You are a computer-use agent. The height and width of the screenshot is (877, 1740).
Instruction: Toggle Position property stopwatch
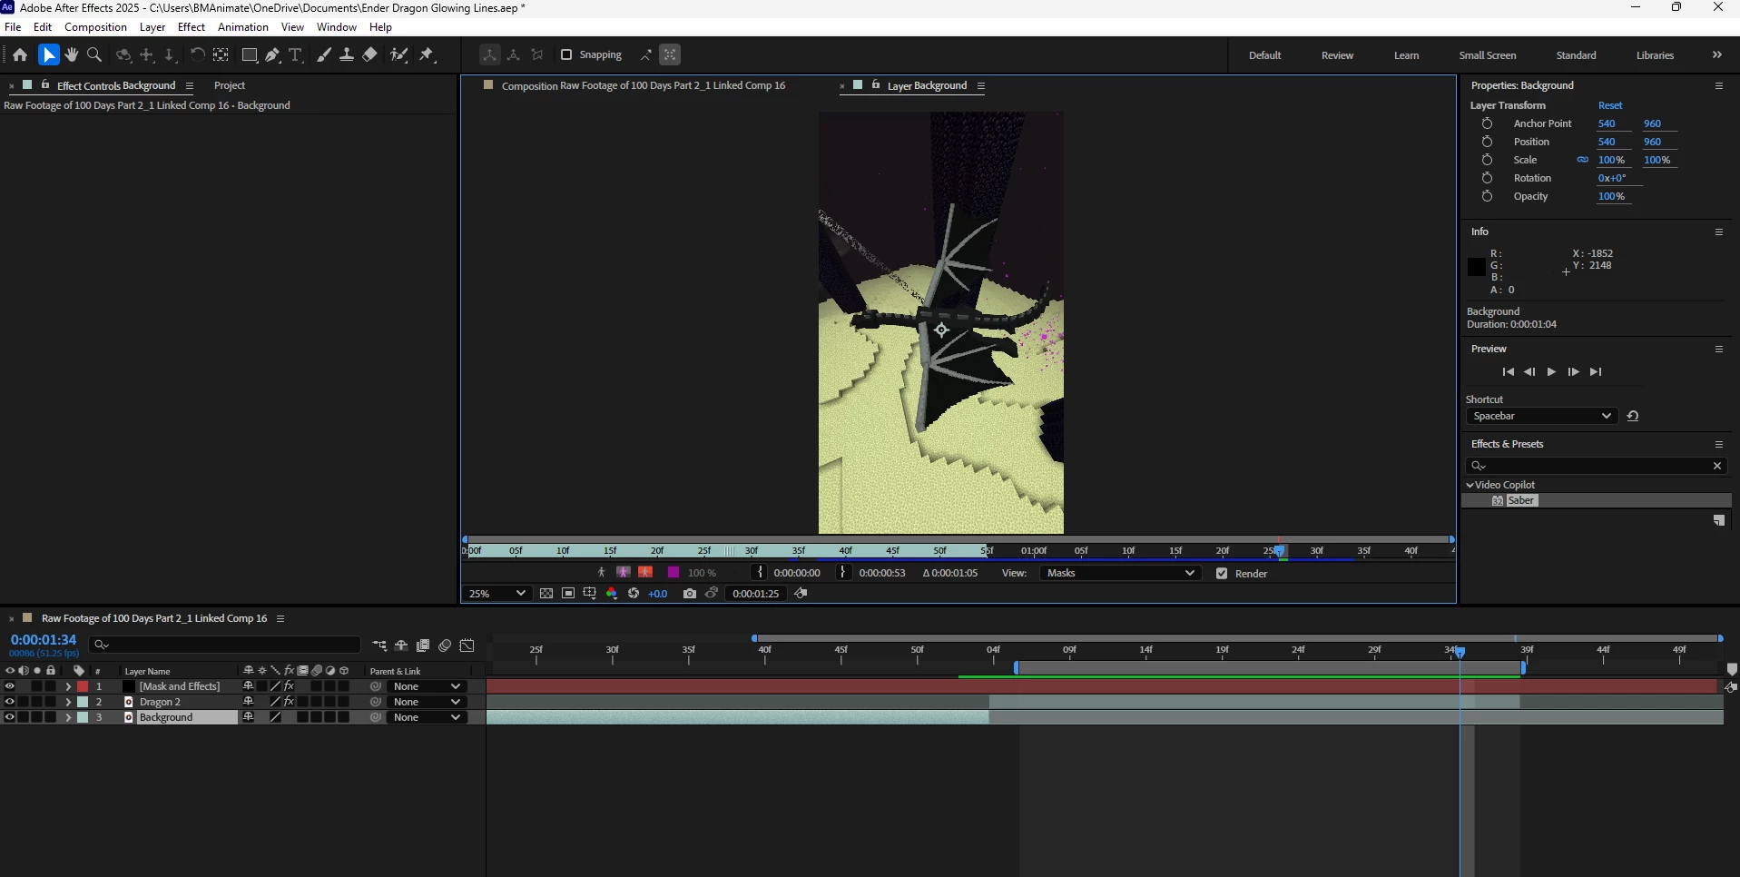[1487, 142]
